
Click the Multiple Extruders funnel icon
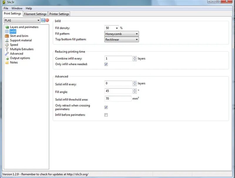click(x=7, y=49)
